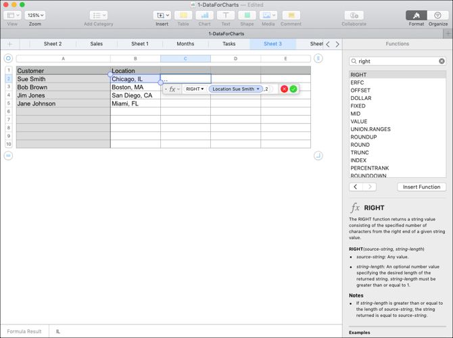The height and width of the screenshot is (338, 453).
Task: Open the Zoom 125% dropdown
Action: [35, 16]
